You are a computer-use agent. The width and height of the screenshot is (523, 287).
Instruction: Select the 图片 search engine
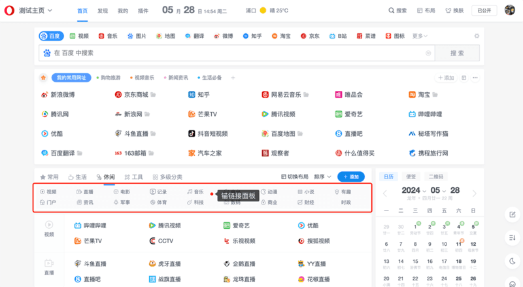pyautogui.click(x=137, y=36)
